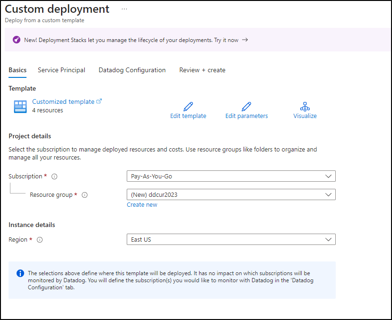392x320 pixels.
Task: Click the Visualize label
Action: (x=305, y=116)
